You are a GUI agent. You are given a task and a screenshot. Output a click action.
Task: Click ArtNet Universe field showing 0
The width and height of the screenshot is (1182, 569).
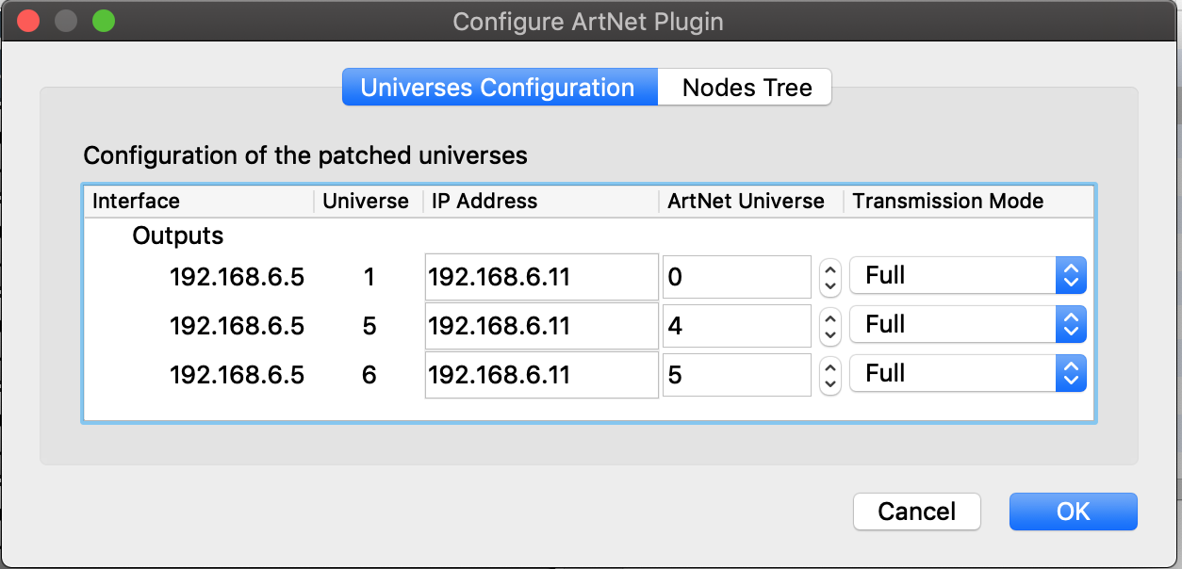coord(737,277)
